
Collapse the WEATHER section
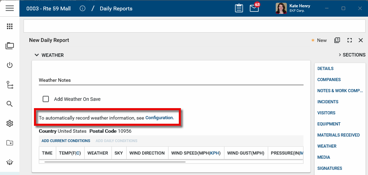[x=36, y=55]
